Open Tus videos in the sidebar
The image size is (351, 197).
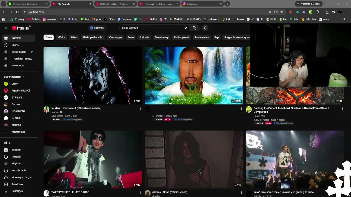pos(19,184)
